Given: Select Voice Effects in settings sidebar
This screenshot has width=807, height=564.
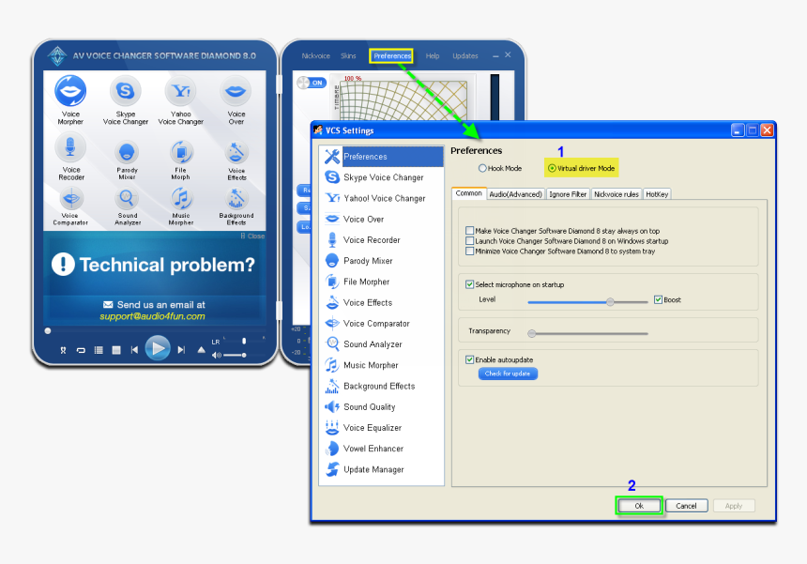Looking at the screenshot, I should pyautogui.click(x=382, y=302).
